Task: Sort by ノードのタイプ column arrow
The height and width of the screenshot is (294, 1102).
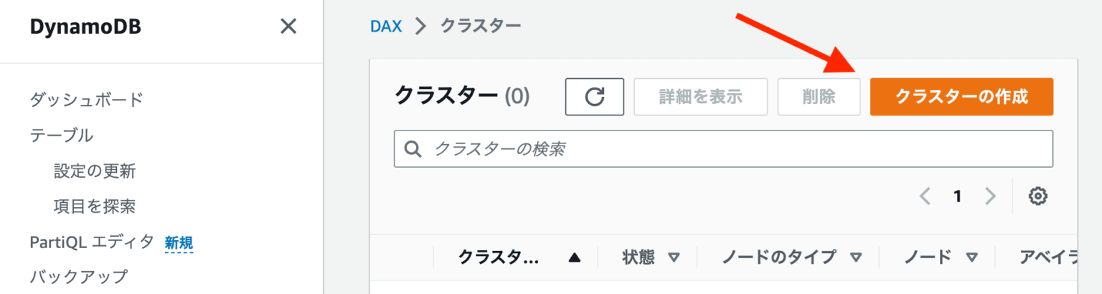Action: tap(855, 258)
